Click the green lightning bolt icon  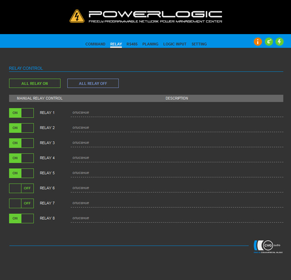click(279, 42)
